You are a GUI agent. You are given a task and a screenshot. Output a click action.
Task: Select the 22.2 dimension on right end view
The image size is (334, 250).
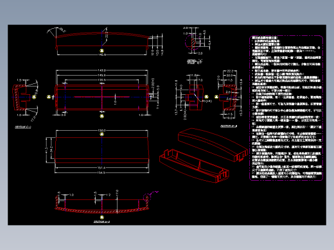pos(230,71)
